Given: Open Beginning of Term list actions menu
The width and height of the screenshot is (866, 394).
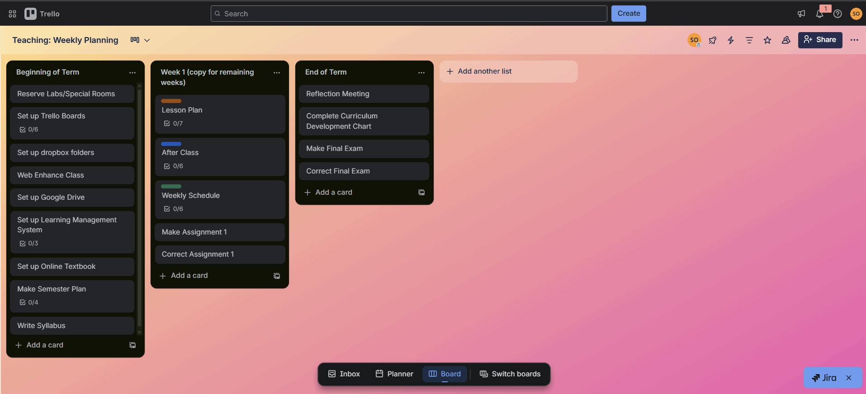Looking at the screenshot, I should tap(133, 73).
